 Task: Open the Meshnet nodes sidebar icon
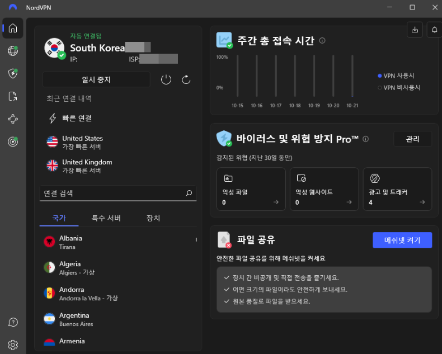[13, 119]
